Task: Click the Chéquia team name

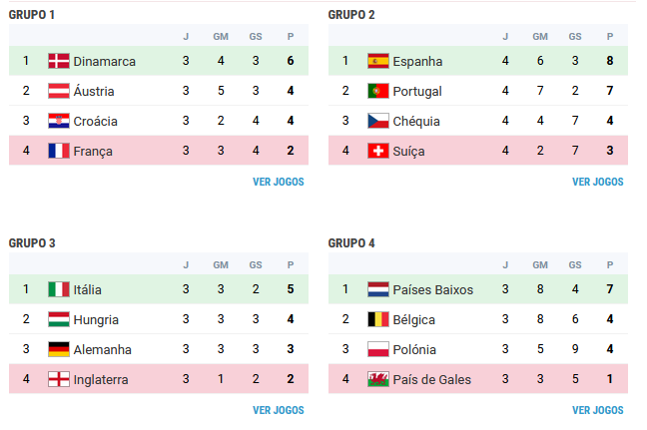Action: (x=416, y=121)
